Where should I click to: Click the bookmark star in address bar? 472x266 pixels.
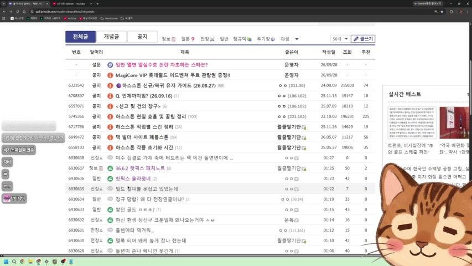tap(442, 12)
